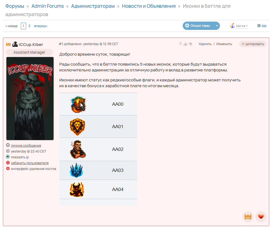271x227 pixels.
Task: Click the crown icon before iCCup.Kiber name
Action: (x=8, y=44)
